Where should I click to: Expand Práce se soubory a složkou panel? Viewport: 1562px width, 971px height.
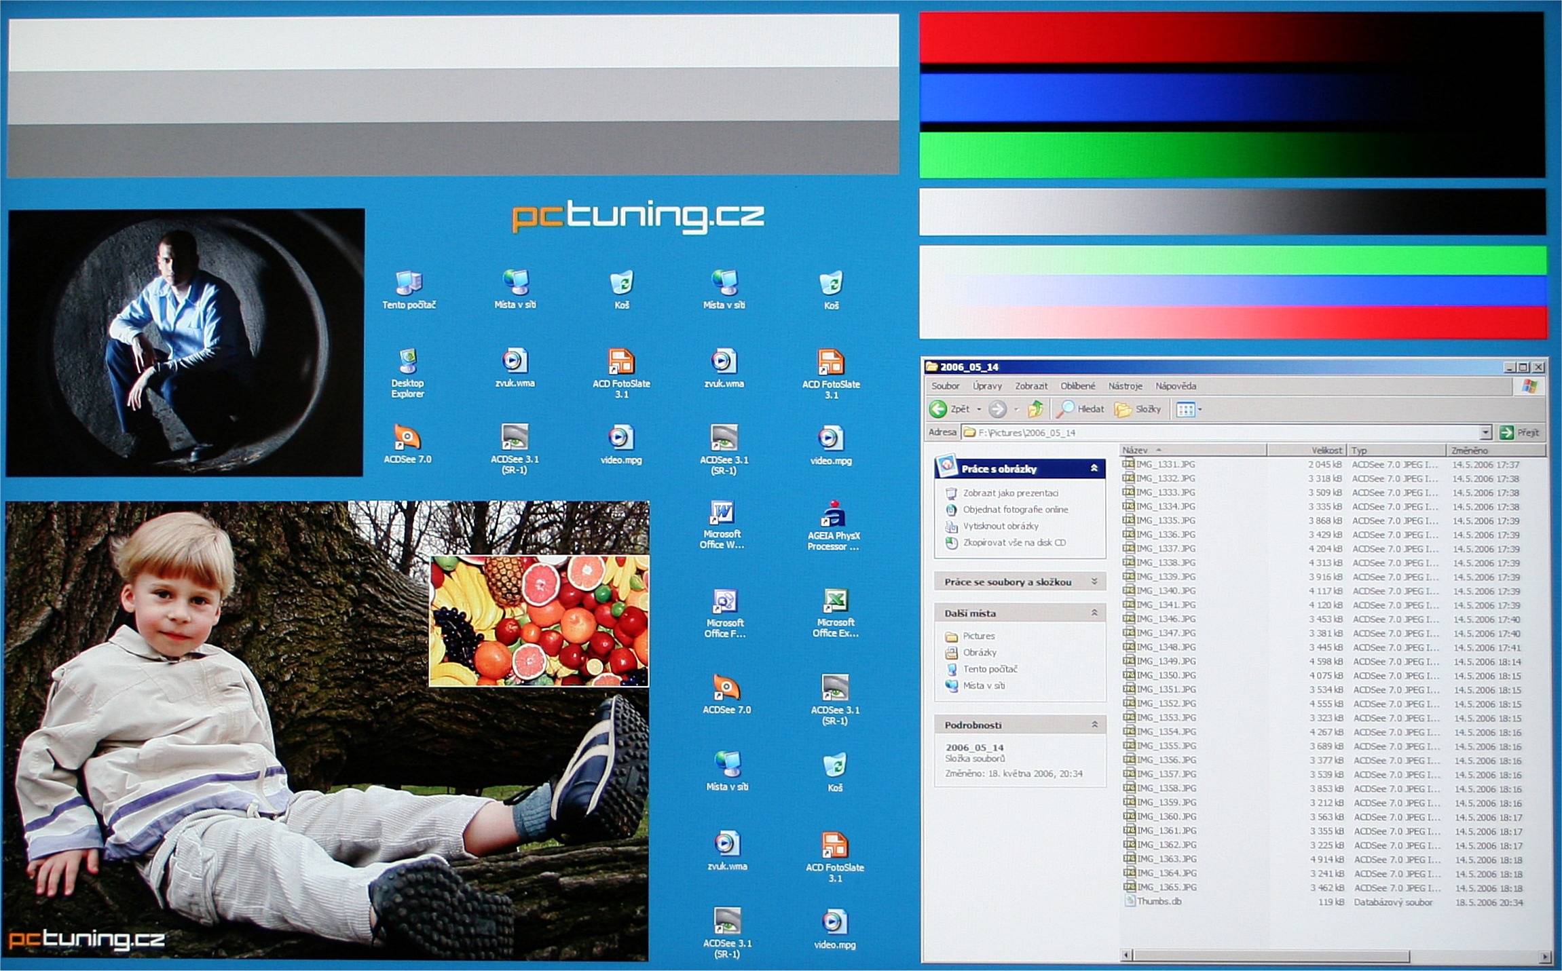tap(1094, 582)
